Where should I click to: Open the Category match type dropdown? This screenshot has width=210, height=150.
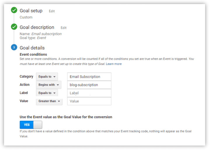click(47, 77)
